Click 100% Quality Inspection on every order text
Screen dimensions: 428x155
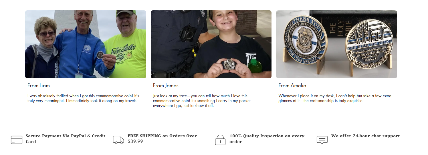coord(267,139)
